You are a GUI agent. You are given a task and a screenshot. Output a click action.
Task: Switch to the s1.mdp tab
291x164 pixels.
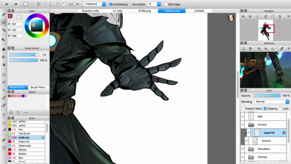pos(118,11)
